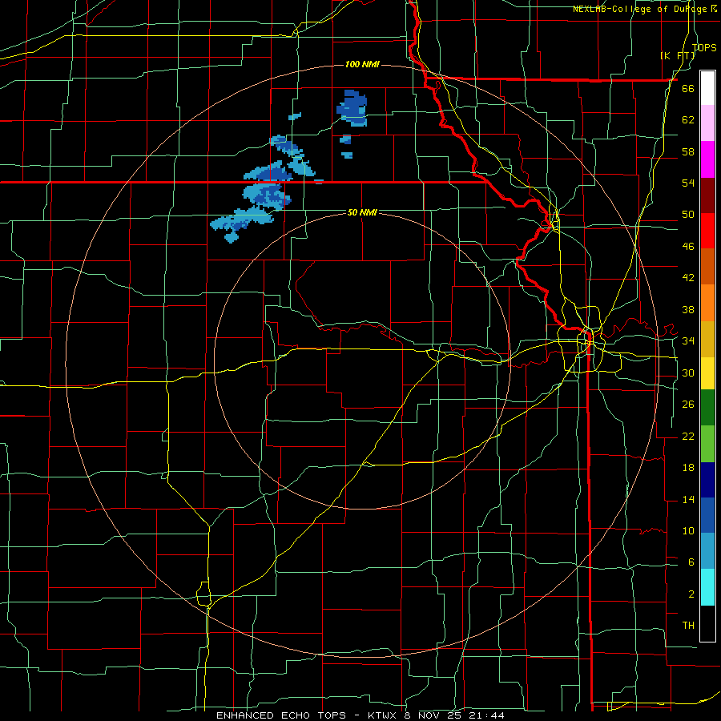The width and height of the screenshot is (721, 721).
Task: Click the "NEXLAB-College of DuPage" credit text
Action: tap(641, 9)
